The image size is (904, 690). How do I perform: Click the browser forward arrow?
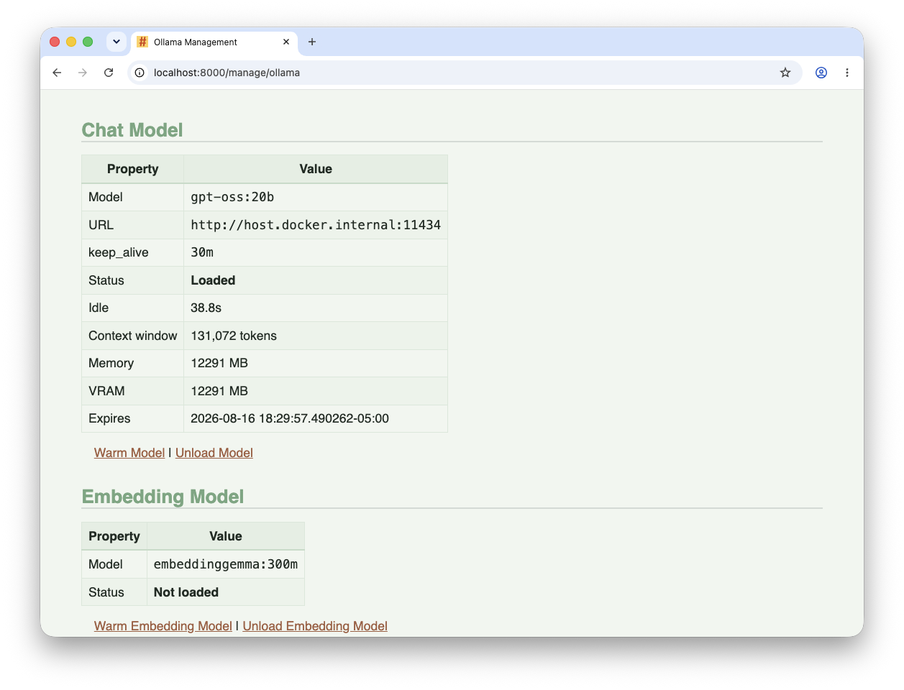(x=83, y=73)
